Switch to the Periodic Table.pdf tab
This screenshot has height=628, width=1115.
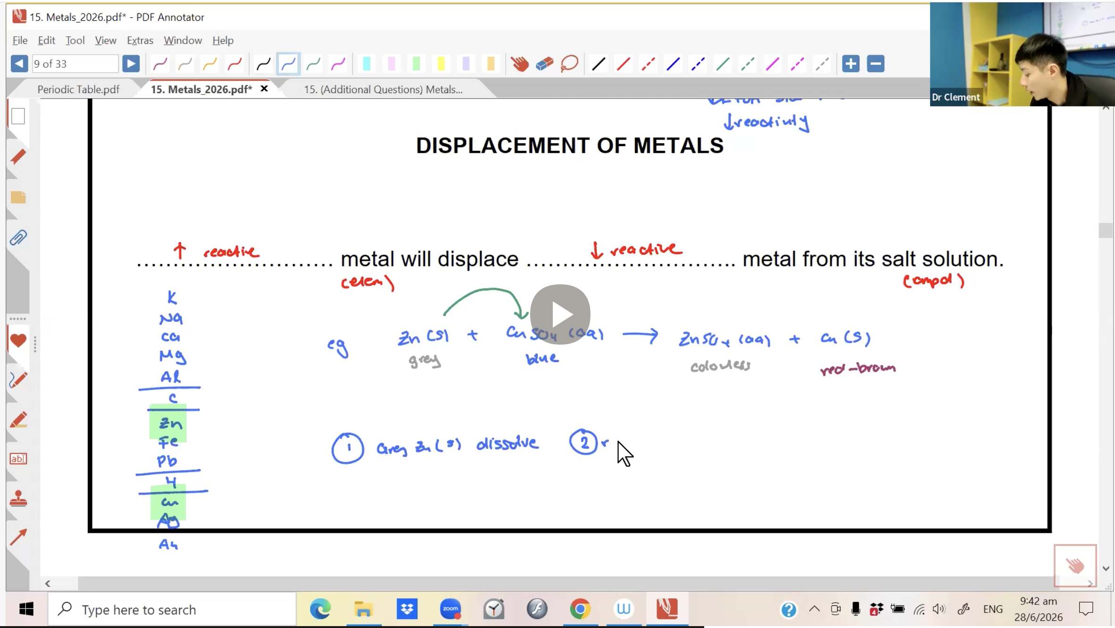pyautogui.click(x=78, y=90)
